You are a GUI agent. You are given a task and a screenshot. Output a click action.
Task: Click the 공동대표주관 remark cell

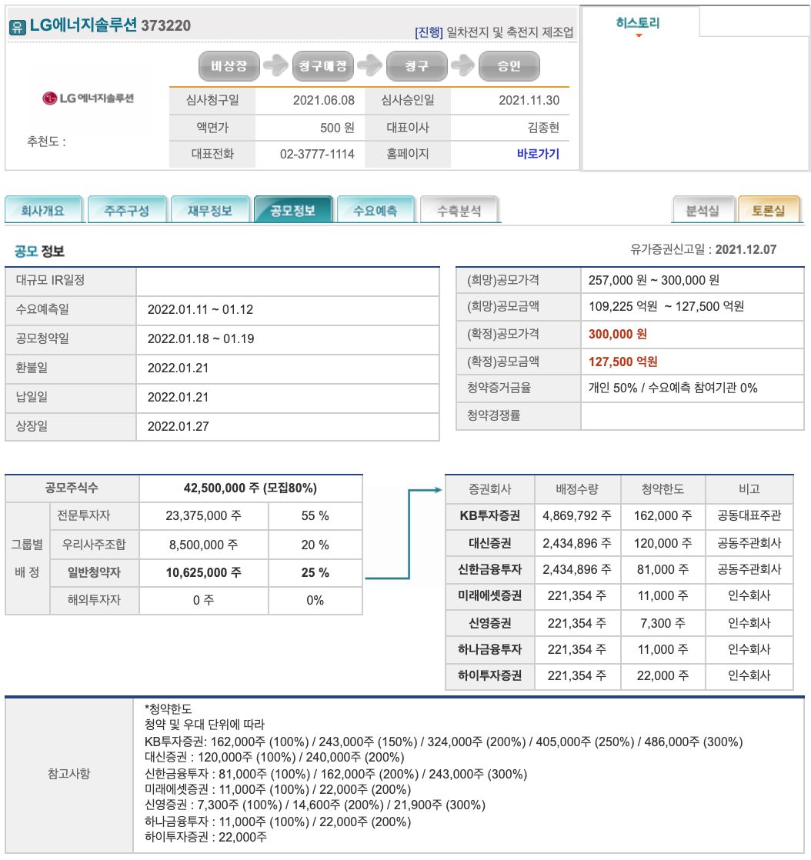749,515
